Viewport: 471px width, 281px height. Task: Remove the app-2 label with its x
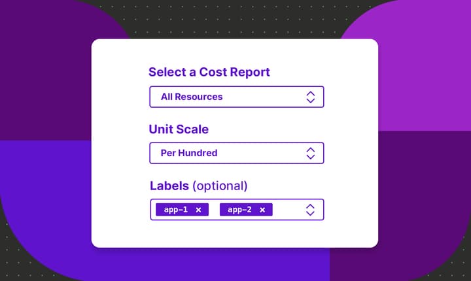pyautogui.click(x=262, y=210)
